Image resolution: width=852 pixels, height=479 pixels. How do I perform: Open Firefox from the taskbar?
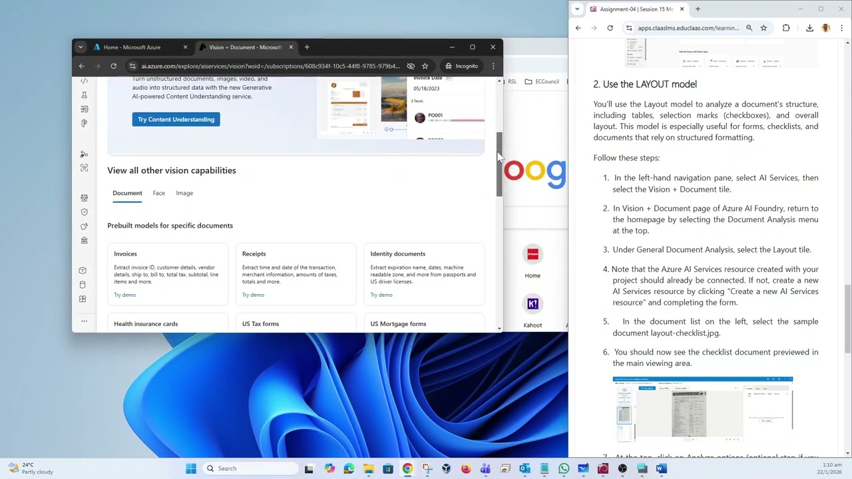click(x=466, y=468)
